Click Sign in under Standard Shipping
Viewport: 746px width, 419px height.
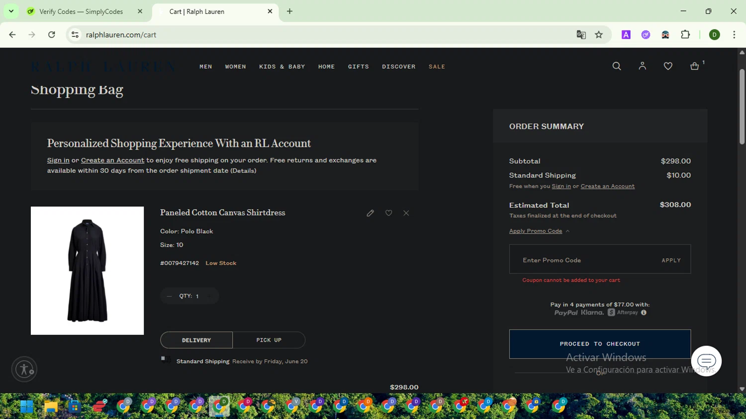[561, 186]
